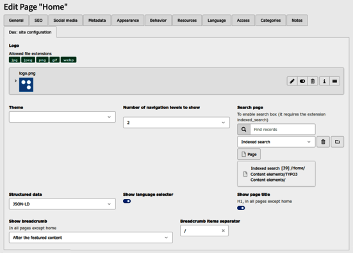Edit the logo.png file metadata with pencil icon
The width and height of the screenshot is (353, 253).
[292, 82]
